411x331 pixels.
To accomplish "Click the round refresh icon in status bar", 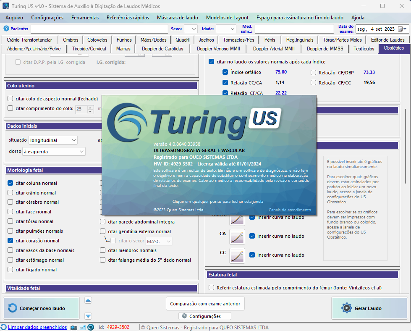I will (x=91, y=327).
